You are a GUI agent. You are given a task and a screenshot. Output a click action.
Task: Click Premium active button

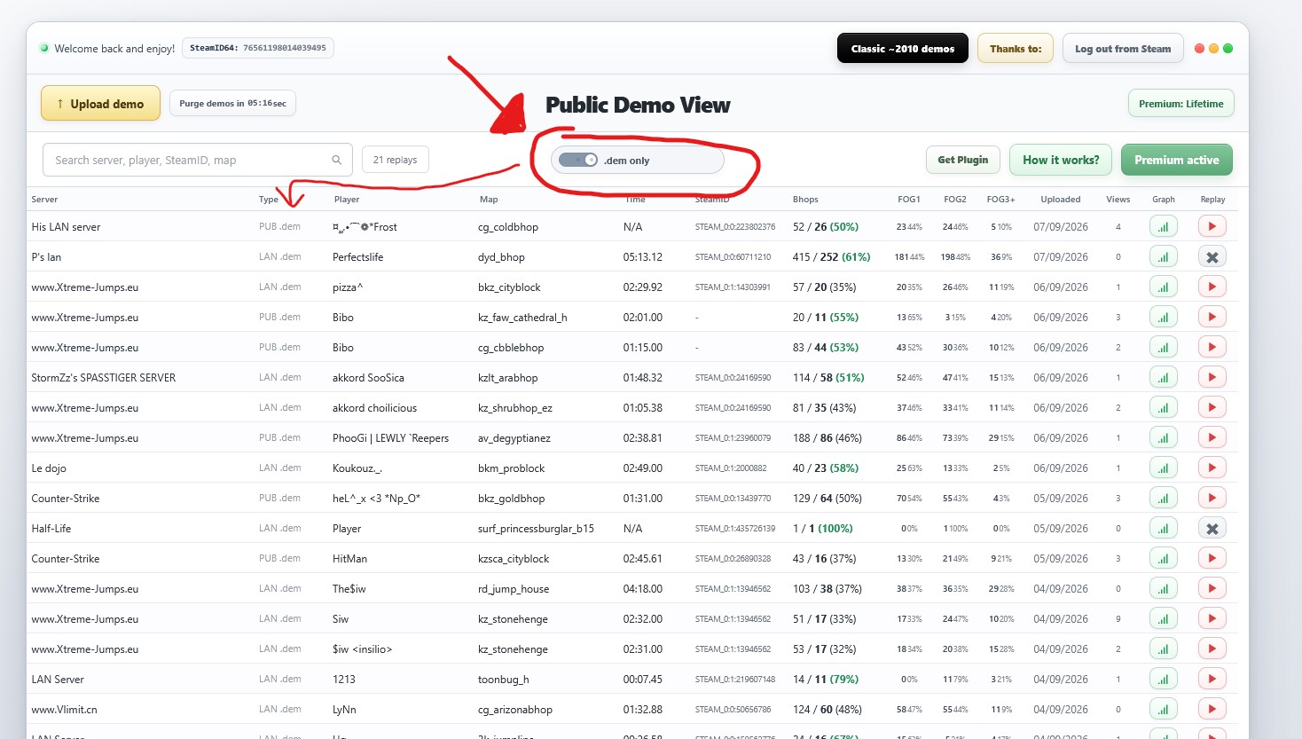coord(1177,161)
